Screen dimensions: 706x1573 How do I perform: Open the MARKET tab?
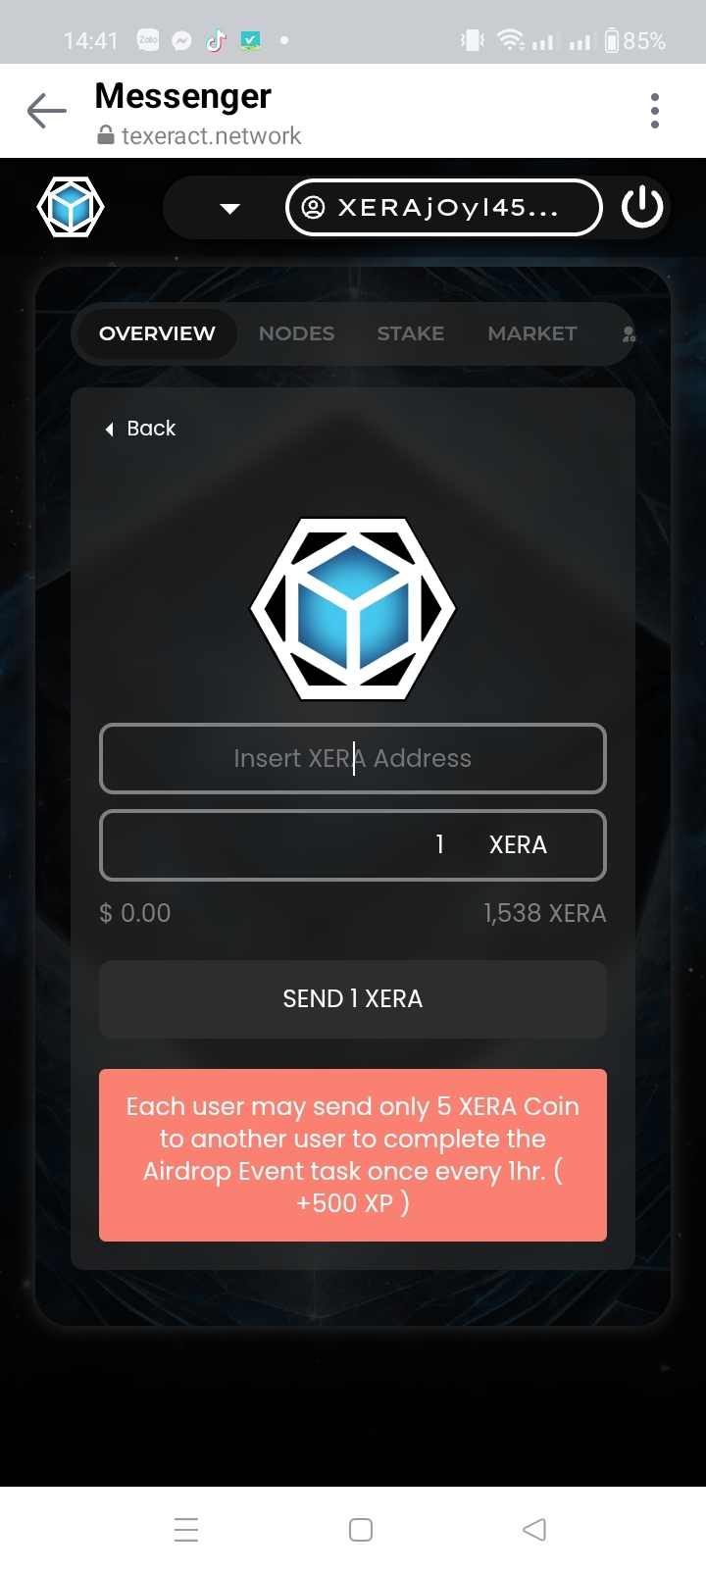coord(532,333)
